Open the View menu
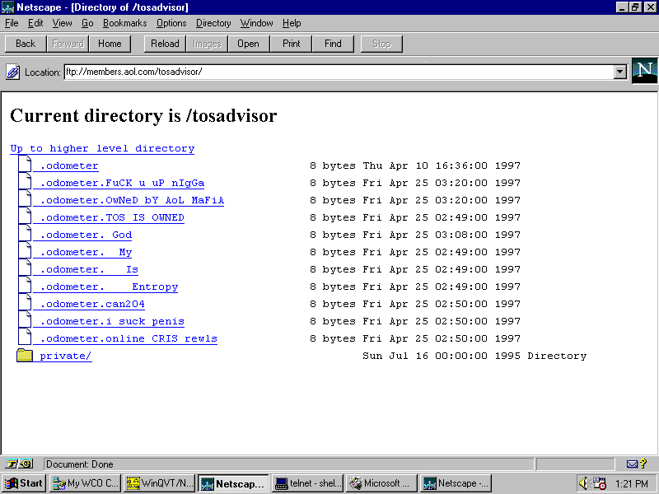This screenshot has height=494, width=659. (x=62, y=23)
